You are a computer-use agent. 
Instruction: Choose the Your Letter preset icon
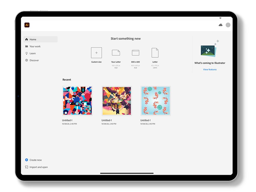[x=116, y=53]
